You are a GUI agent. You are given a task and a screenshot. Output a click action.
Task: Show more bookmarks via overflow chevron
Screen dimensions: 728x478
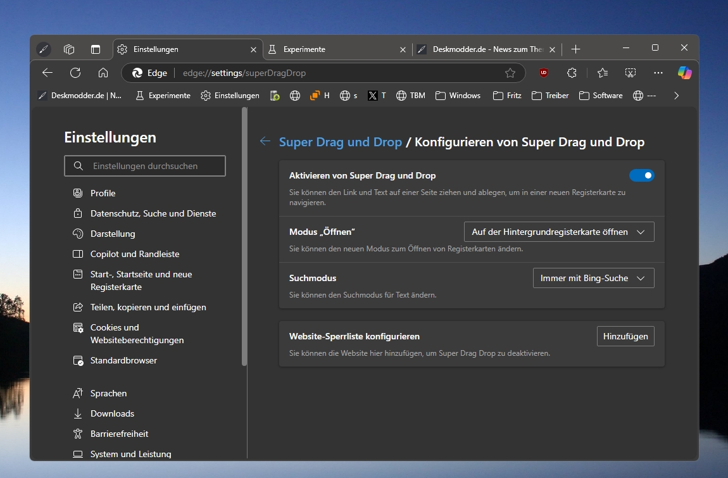tap(676, 96)
